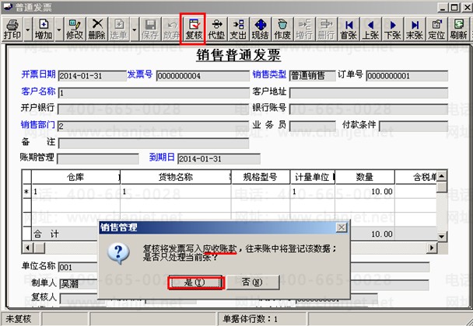Click the 定位 locate icon

[436, 29]
